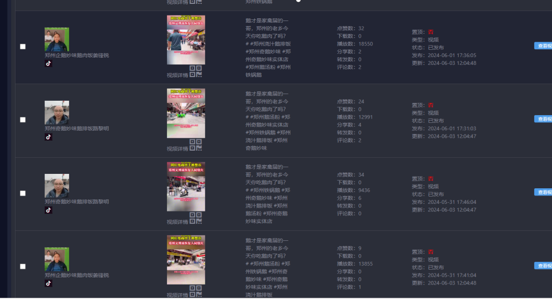The image size is (552, 299).
Task: Open QR code for the 18550-plays video
Action: pyautogui.click(x=196, y=71)
